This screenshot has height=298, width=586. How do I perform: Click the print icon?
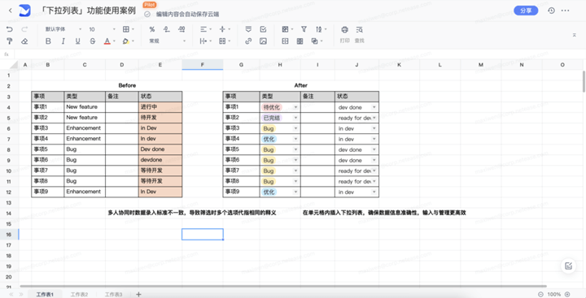coord(344,29)
